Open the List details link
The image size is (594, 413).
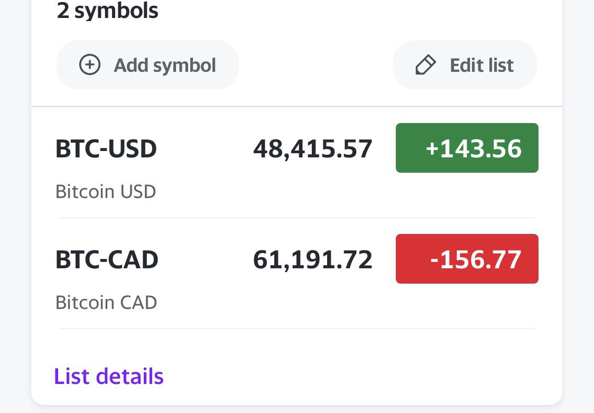click(109, 376)
